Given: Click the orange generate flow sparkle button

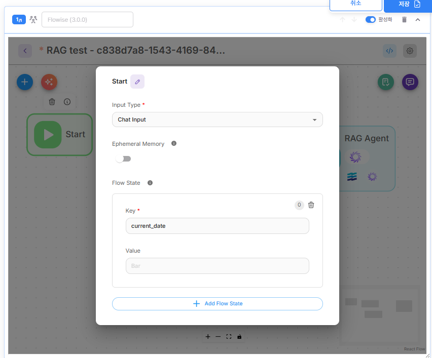Looking at the screenshot, I should [49, 82].
